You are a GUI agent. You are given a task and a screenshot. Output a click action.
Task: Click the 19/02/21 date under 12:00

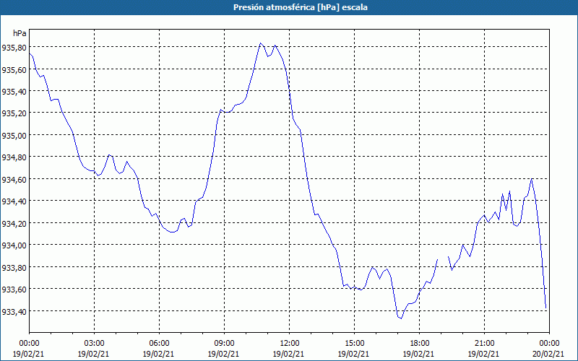[290, 354]
